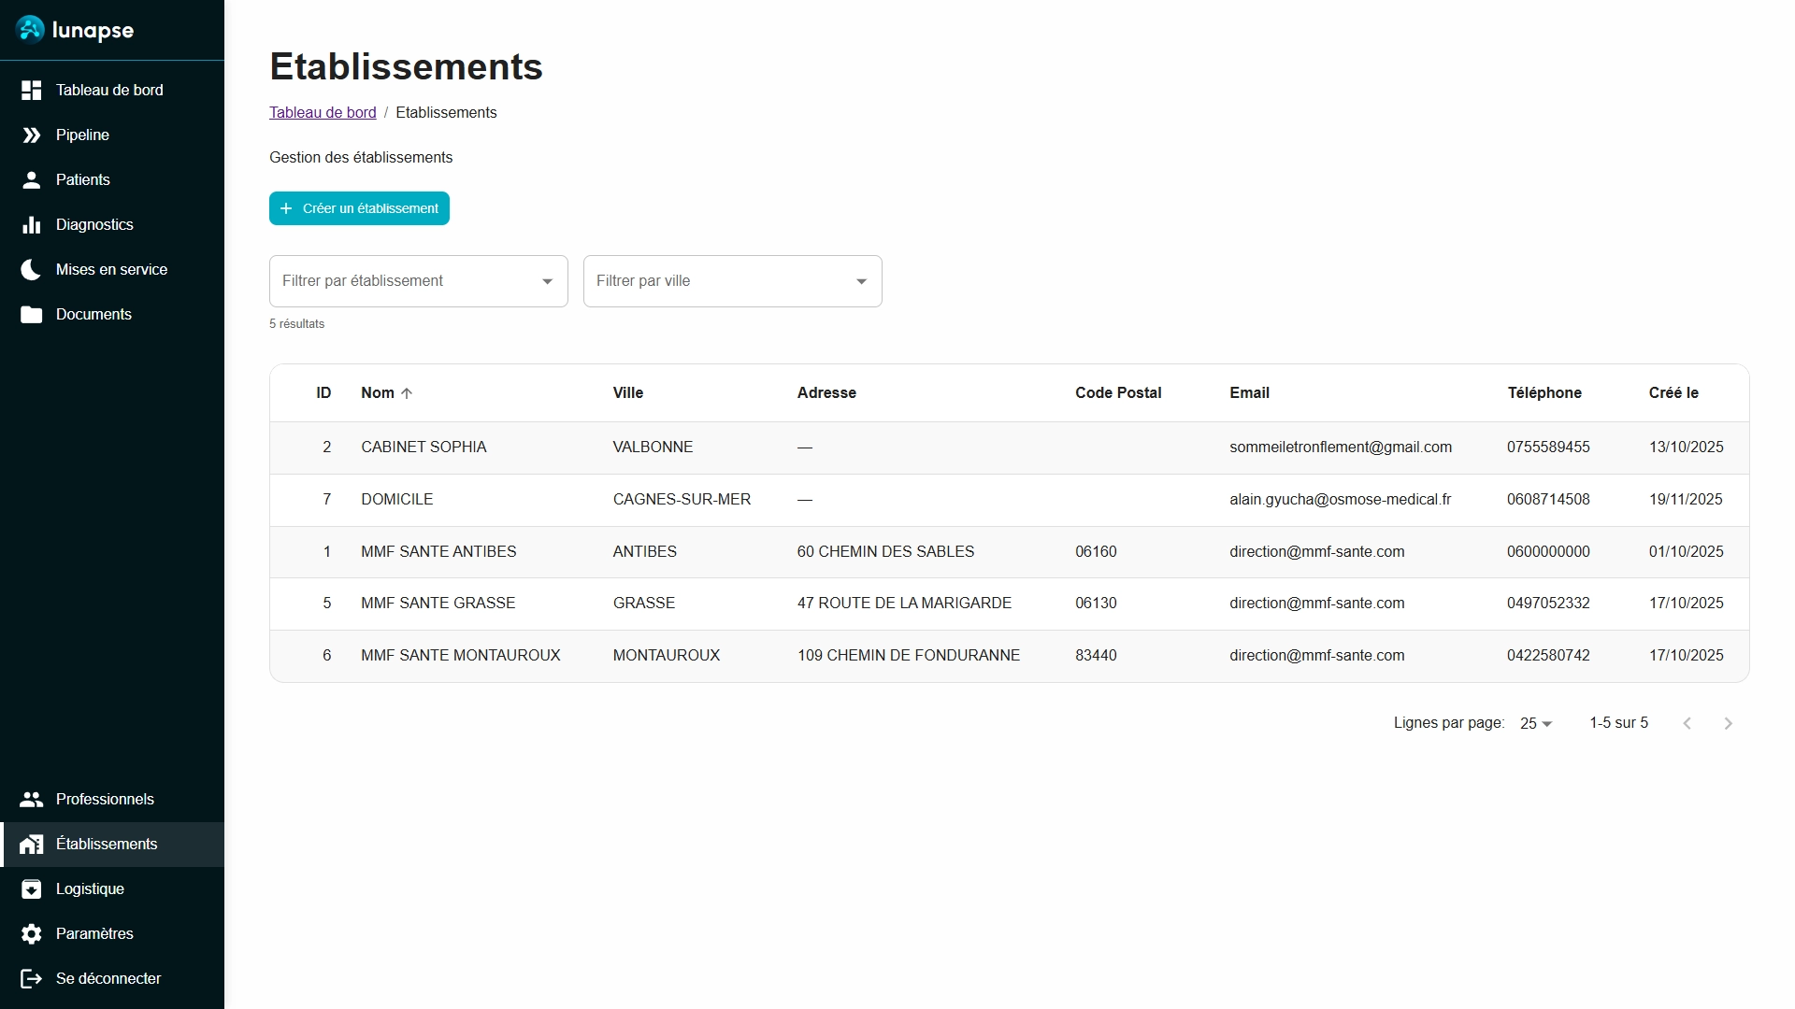Click the Mises en service moon icon
Screen dimensions: 1795x1009
tap(32, 270)
